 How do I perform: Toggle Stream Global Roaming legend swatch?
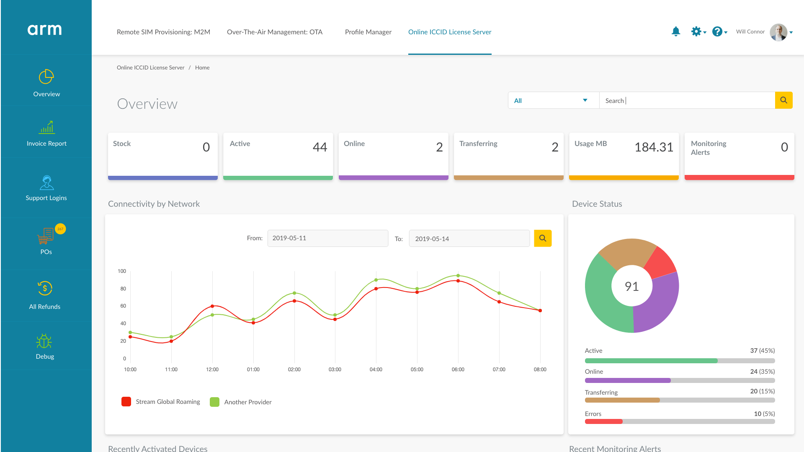(x=126, y=402)
